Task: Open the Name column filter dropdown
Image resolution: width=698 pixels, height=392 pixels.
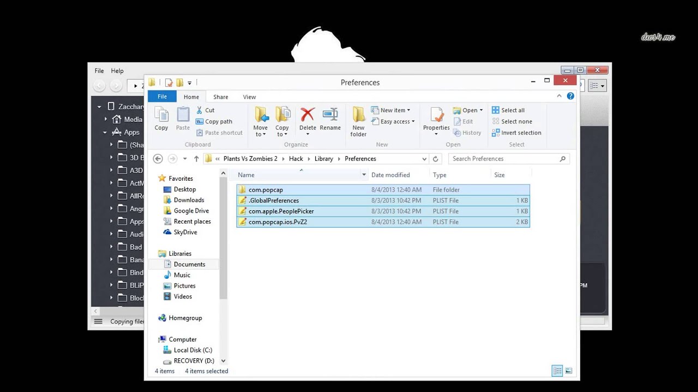Action: coord(364,175)
